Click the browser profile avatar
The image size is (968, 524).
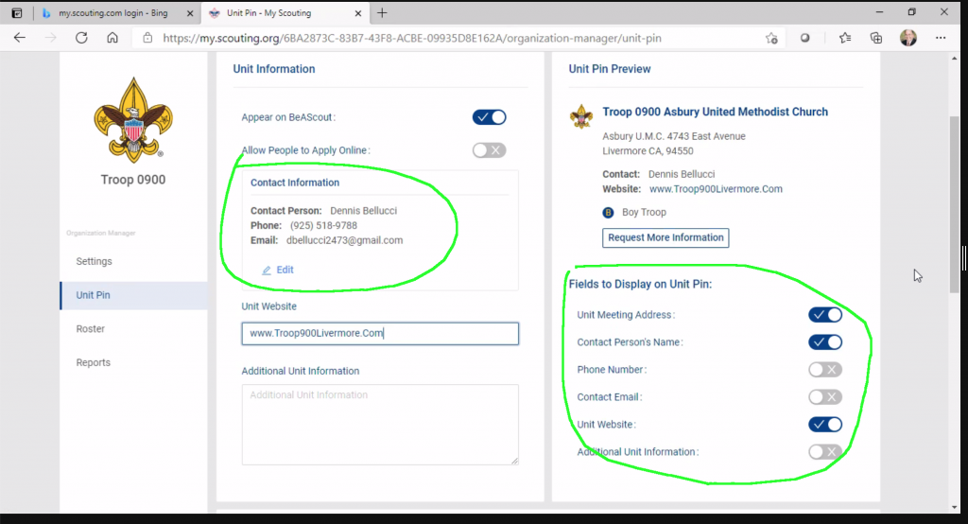click(907, 38)
